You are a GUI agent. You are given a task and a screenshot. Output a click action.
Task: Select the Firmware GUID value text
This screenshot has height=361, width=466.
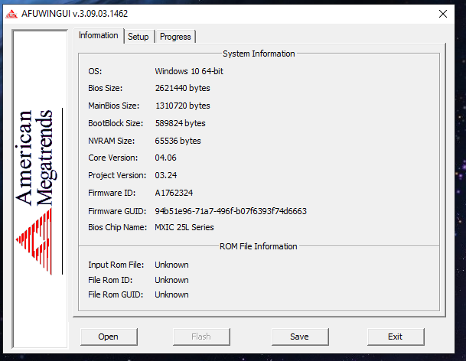coord(230,211)
